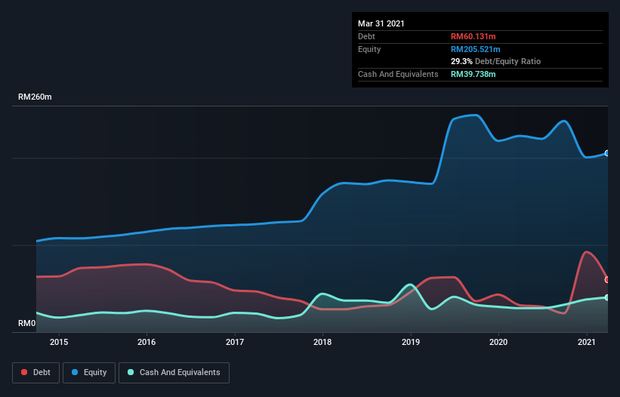Click the 2021 x-axis label

[587, 342]
